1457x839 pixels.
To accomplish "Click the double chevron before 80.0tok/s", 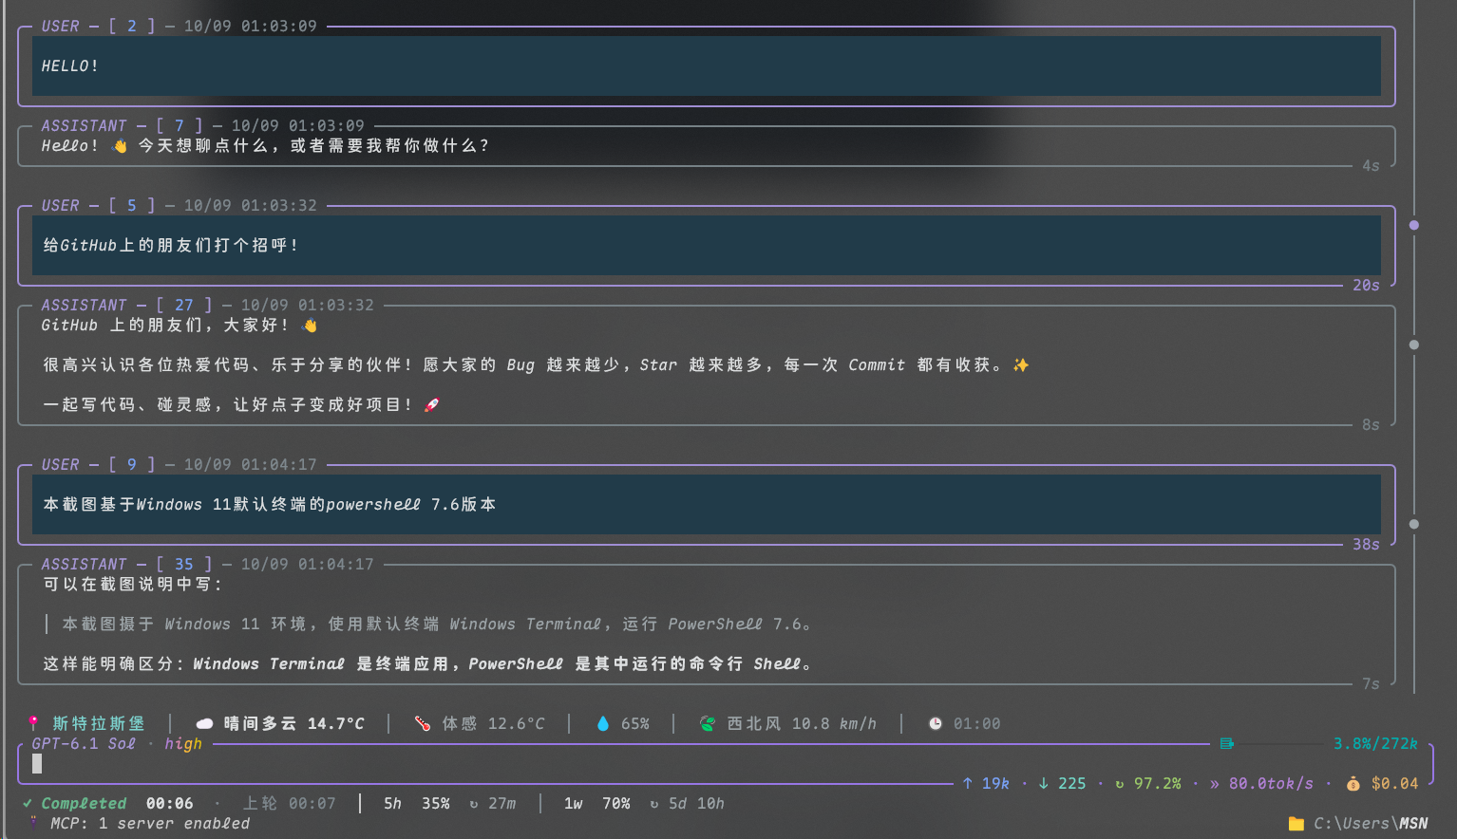I will click(x=1214, y=784).
